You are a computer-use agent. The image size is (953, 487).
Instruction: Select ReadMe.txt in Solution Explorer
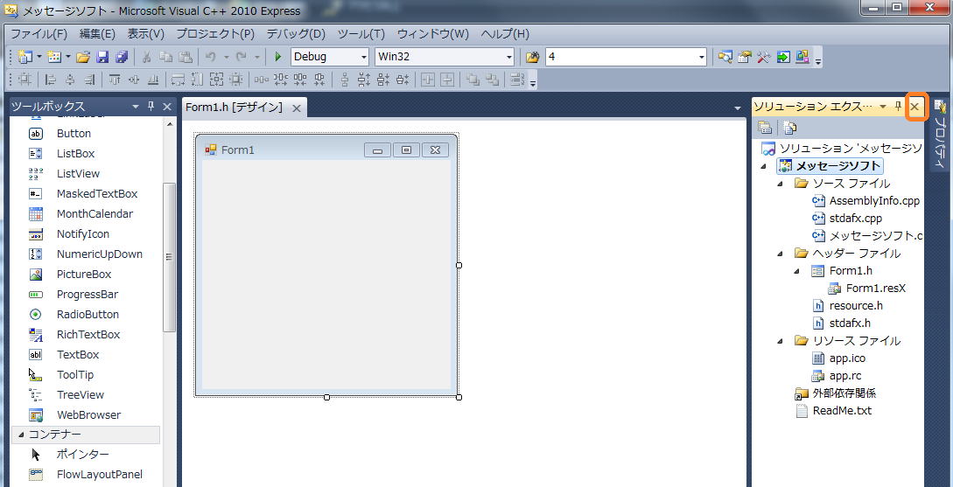click(x=842, y=410)
